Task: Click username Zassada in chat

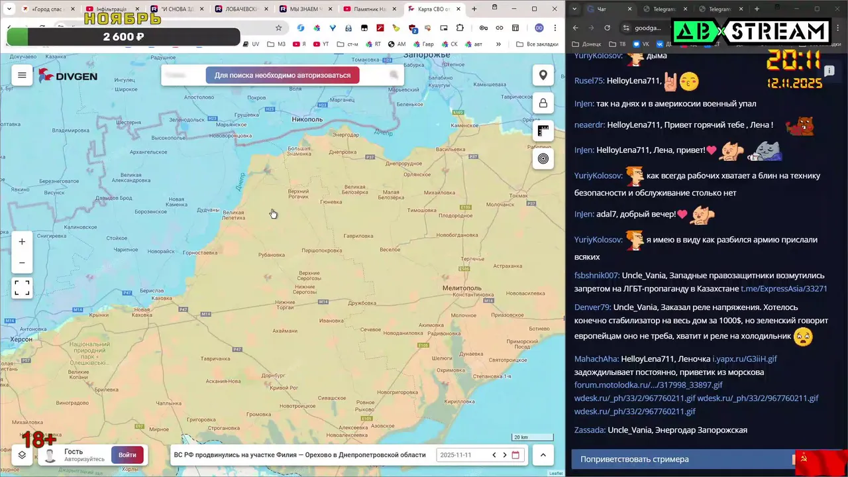Action: point(590,430)
